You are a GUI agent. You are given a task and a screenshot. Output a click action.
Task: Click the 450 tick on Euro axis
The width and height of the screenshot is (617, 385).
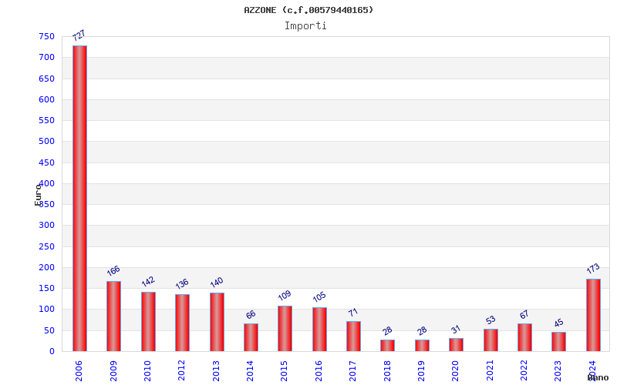pos(46,162)
